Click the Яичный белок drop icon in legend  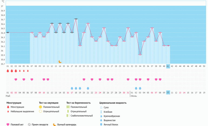point(100,125)
